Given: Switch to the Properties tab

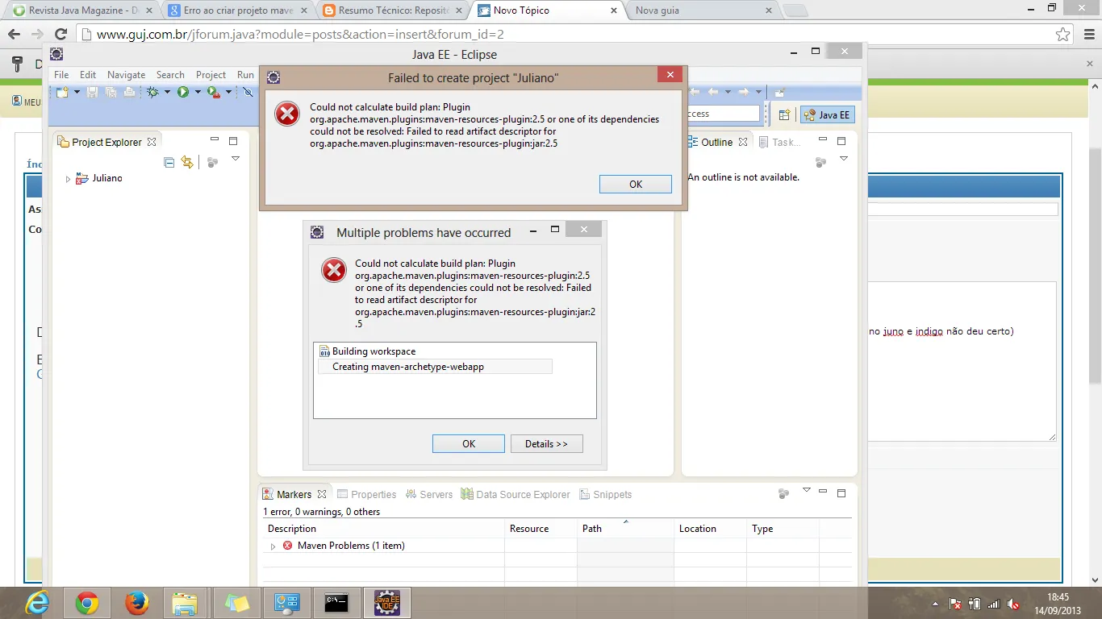Looking at the screenshot, I should (x=367, y=495).
